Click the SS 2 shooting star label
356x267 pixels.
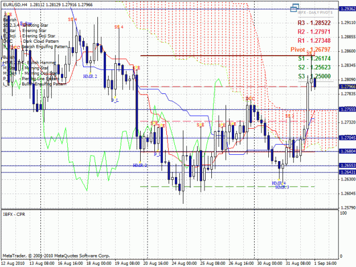point(289,116)
